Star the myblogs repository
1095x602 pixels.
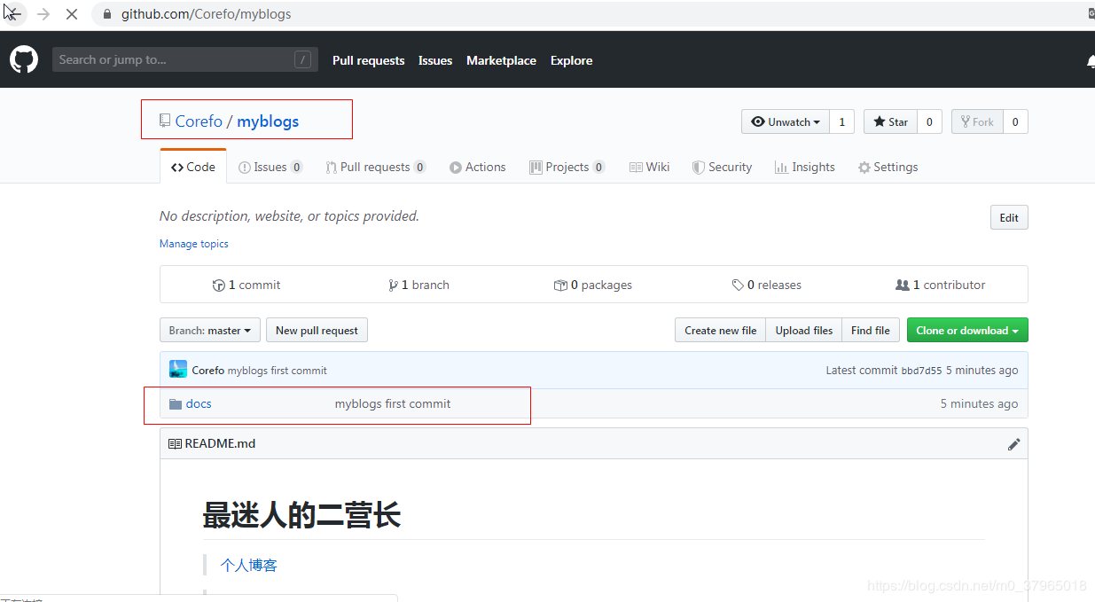pyautogui.click(x=890, y=121)
